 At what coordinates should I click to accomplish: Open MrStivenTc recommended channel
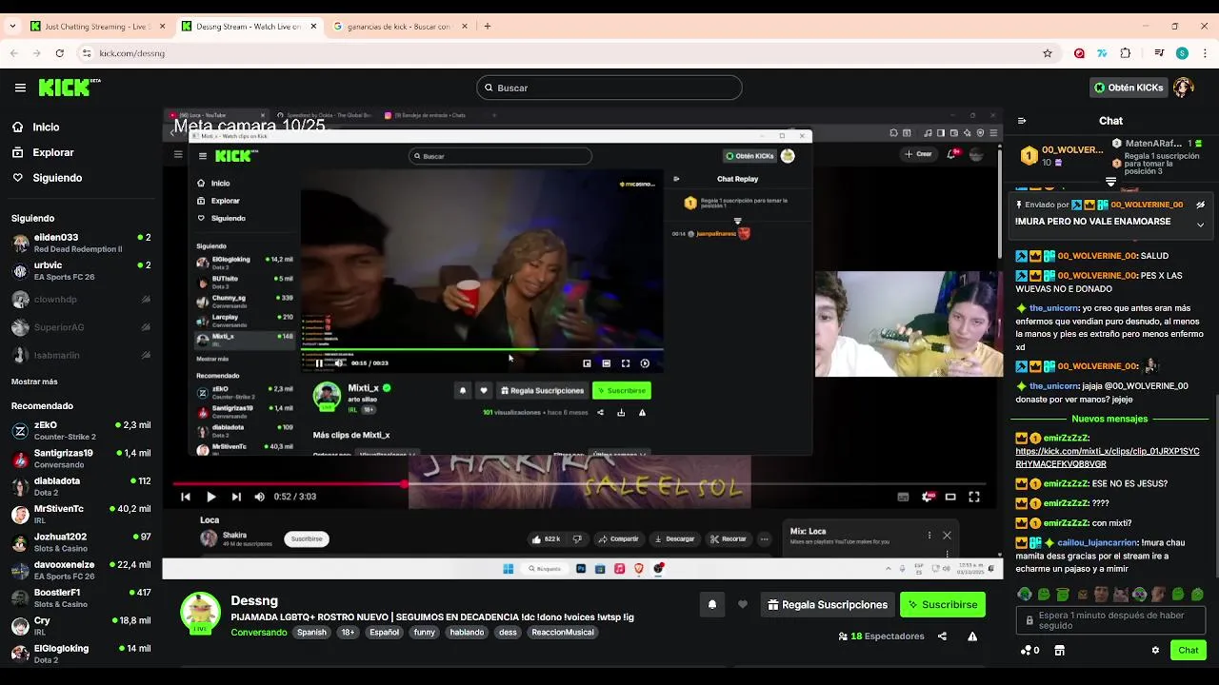point(80,514)
